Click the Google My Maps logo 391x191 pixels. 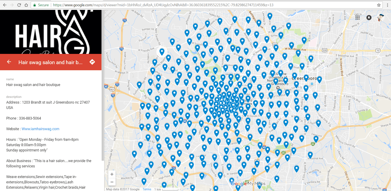(x=248, y=183)
